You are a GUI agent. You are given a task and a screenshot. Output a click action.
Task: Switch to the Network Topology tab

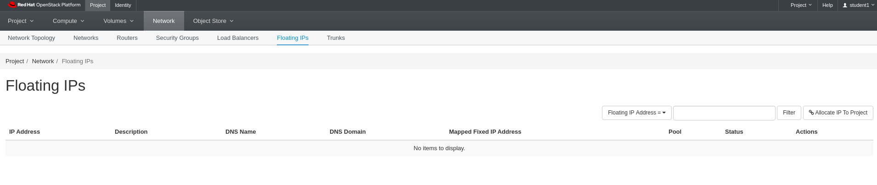31,38
